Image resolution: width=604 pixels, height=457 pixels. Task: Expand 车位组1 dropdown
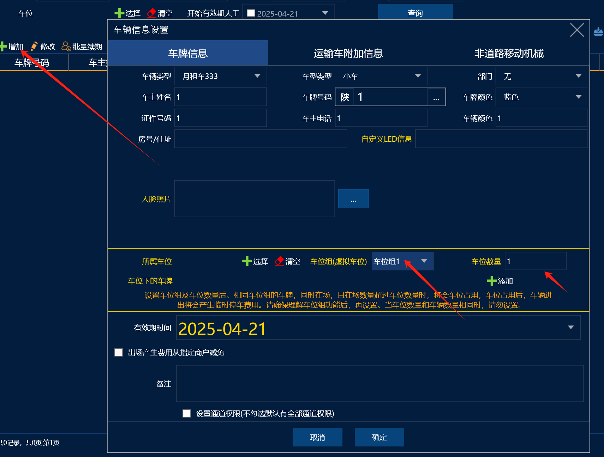pyautogui.click(x=402, y=261)
